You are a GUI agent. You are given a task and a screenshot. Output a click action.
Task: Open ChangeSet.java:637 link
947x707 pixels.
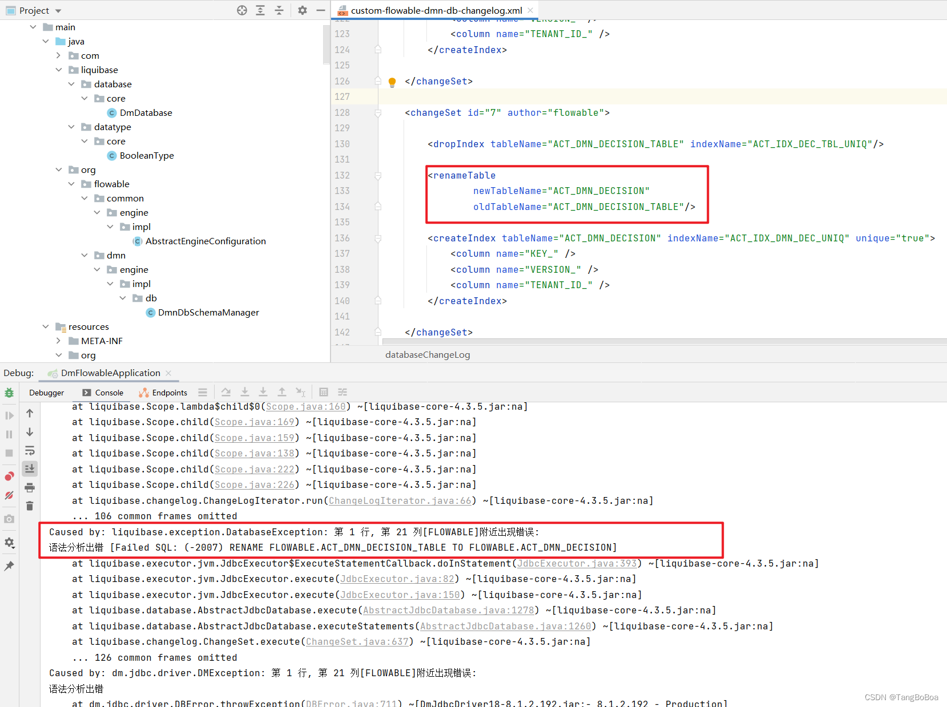(357, 642)
